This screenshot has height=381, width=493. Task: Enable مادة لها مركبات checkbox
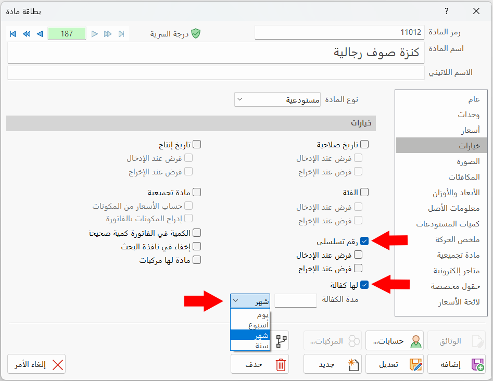(196, 260)
